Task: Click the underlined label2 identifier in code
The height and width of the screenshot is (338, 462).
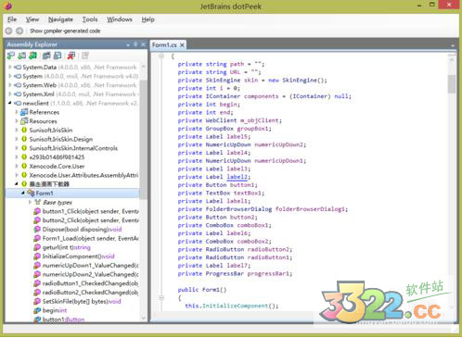Action: coord(237,177)
